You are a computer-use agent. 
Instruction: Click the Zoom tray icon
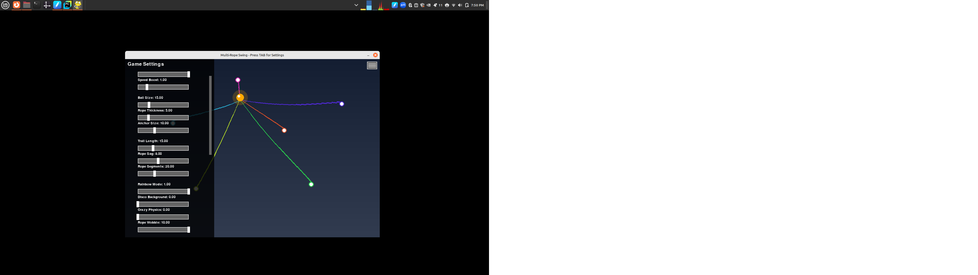coord(403,5)
